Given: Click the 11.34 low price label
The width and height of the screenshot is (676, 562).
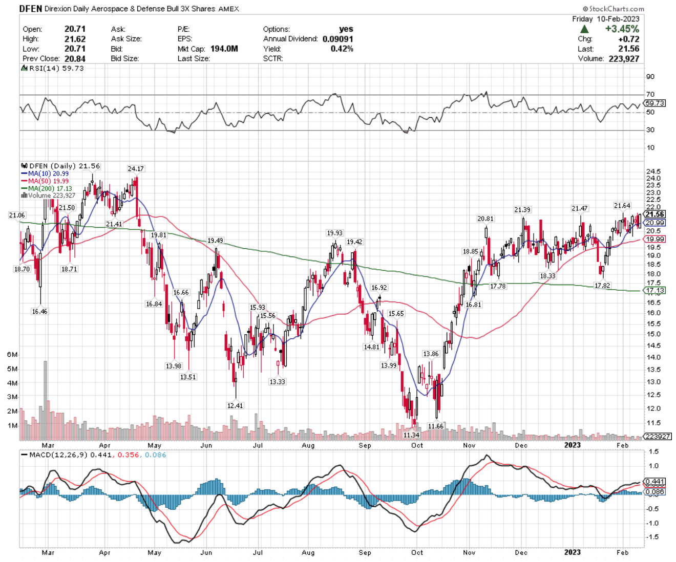Looking at the screenshot, I should click(411, 435).
